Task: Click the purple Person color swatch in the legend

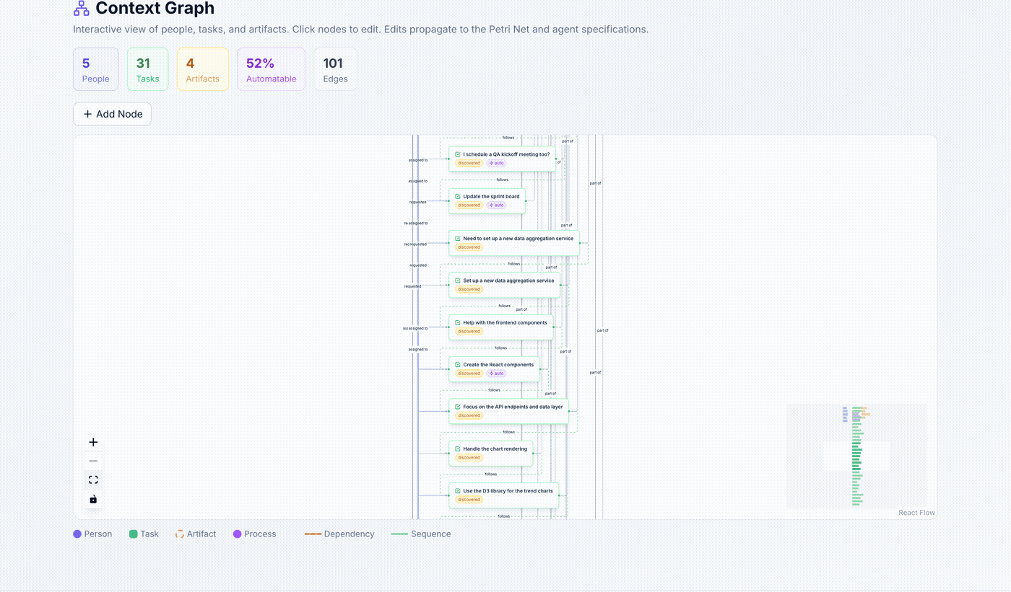Action: click(x=76, y=534)
